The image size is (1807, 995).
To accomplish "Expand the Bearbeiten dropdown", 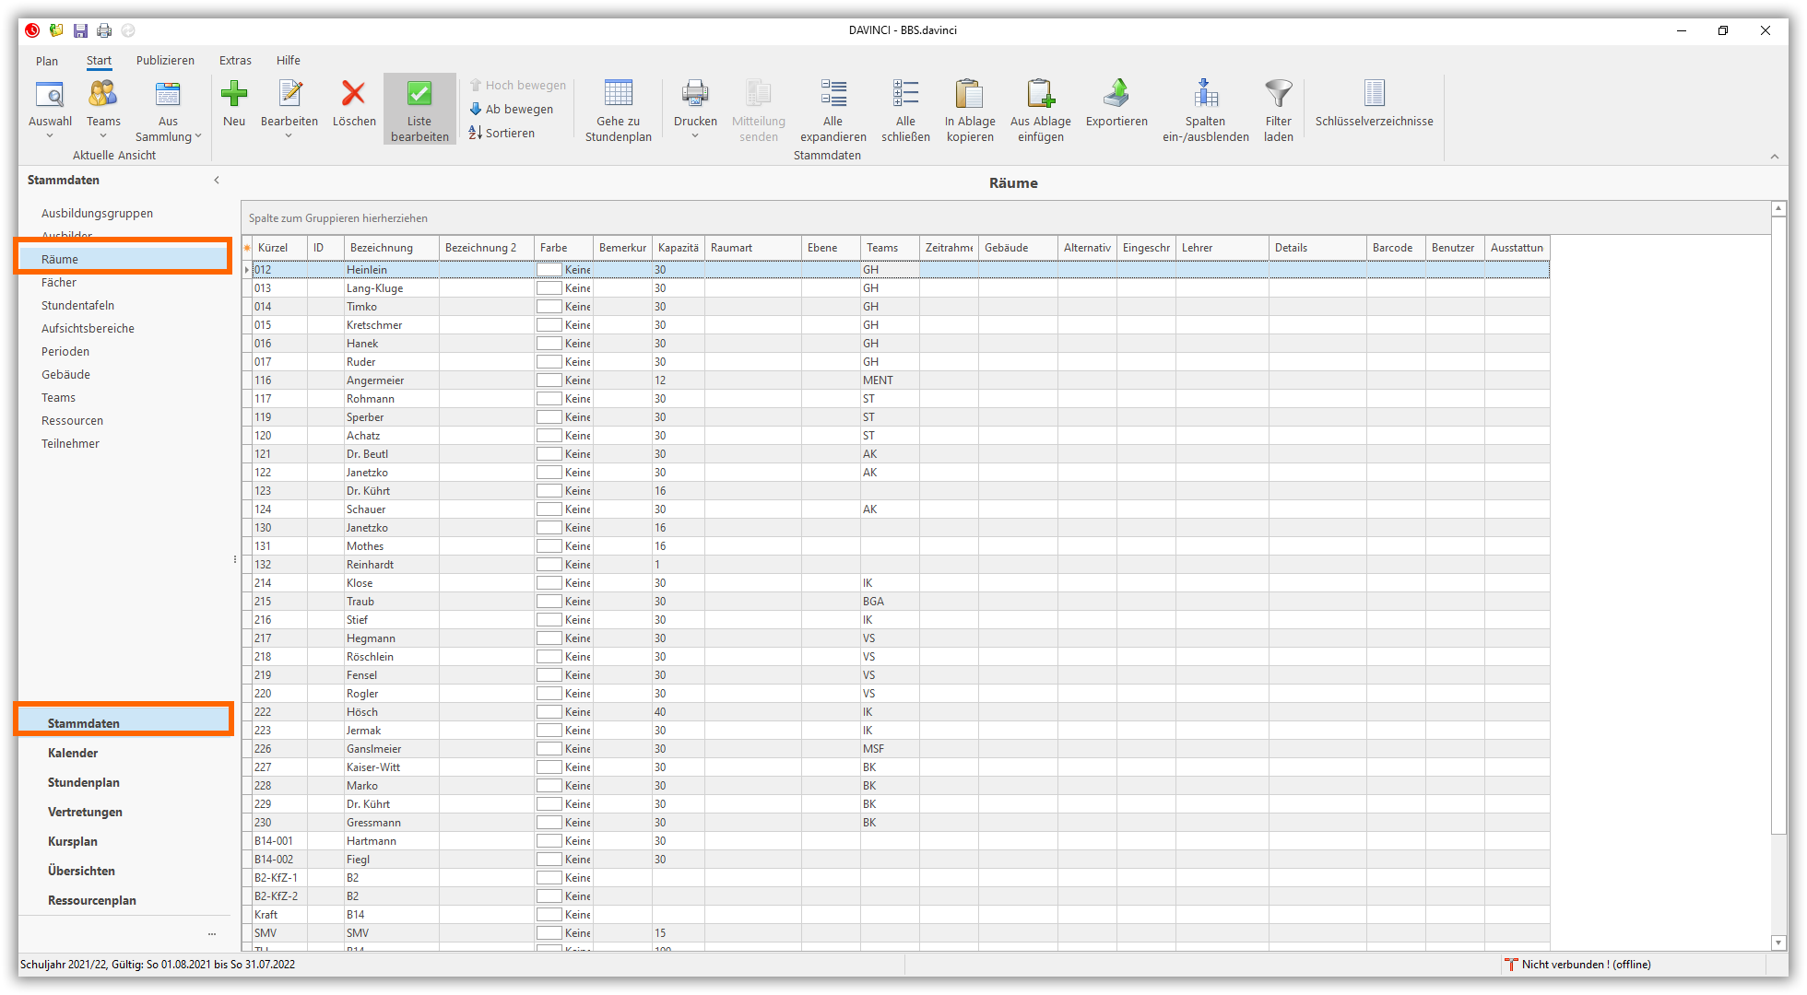I will (x=289, y=135).
